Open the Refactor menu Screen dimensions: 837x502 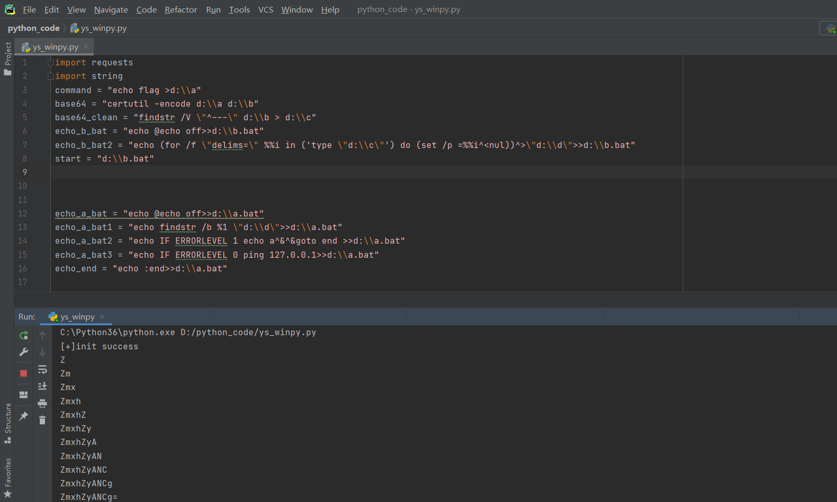click(181, 9)
